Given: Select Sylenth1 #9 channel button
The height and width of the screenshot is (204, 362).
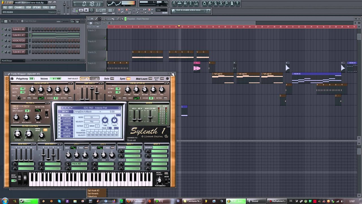Looking at the screenshot, I should pos(19,52).
